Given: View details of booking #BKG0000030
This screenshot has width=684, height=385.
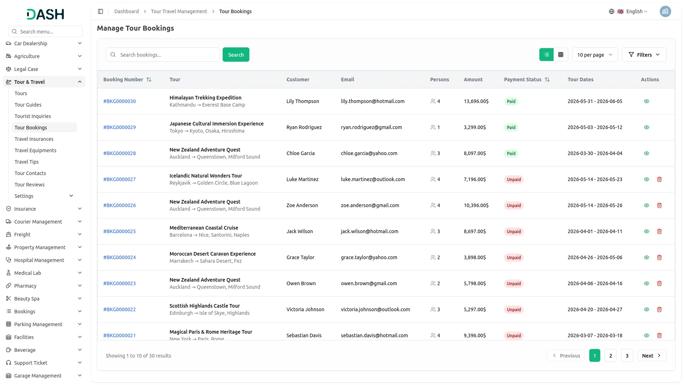Looking at the screenshot, I should click(x=647, y=101).
